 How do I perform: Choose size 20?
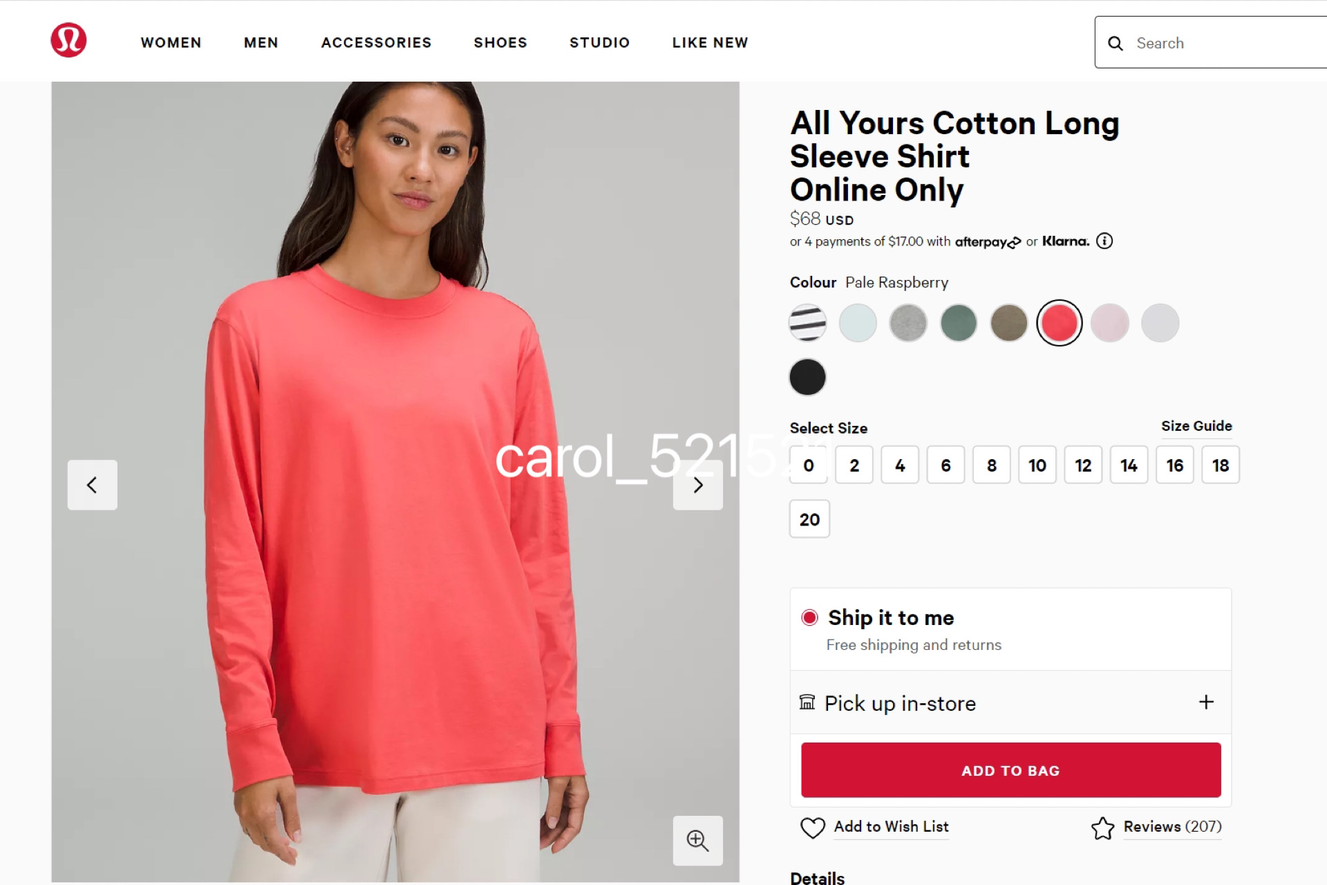(x=809, y=519)
